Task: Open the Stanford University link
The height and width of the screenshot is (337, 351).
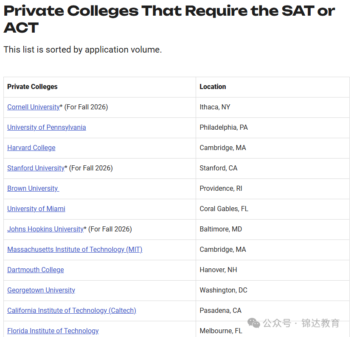Action: click(x=36, y=168)
